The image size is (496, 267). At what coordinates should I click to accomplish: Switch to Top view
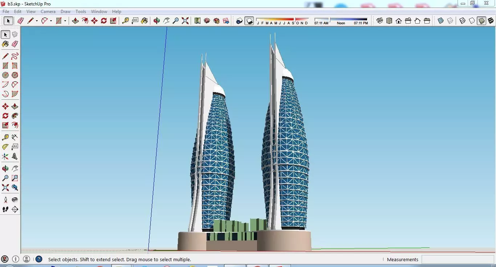(389, 21)
